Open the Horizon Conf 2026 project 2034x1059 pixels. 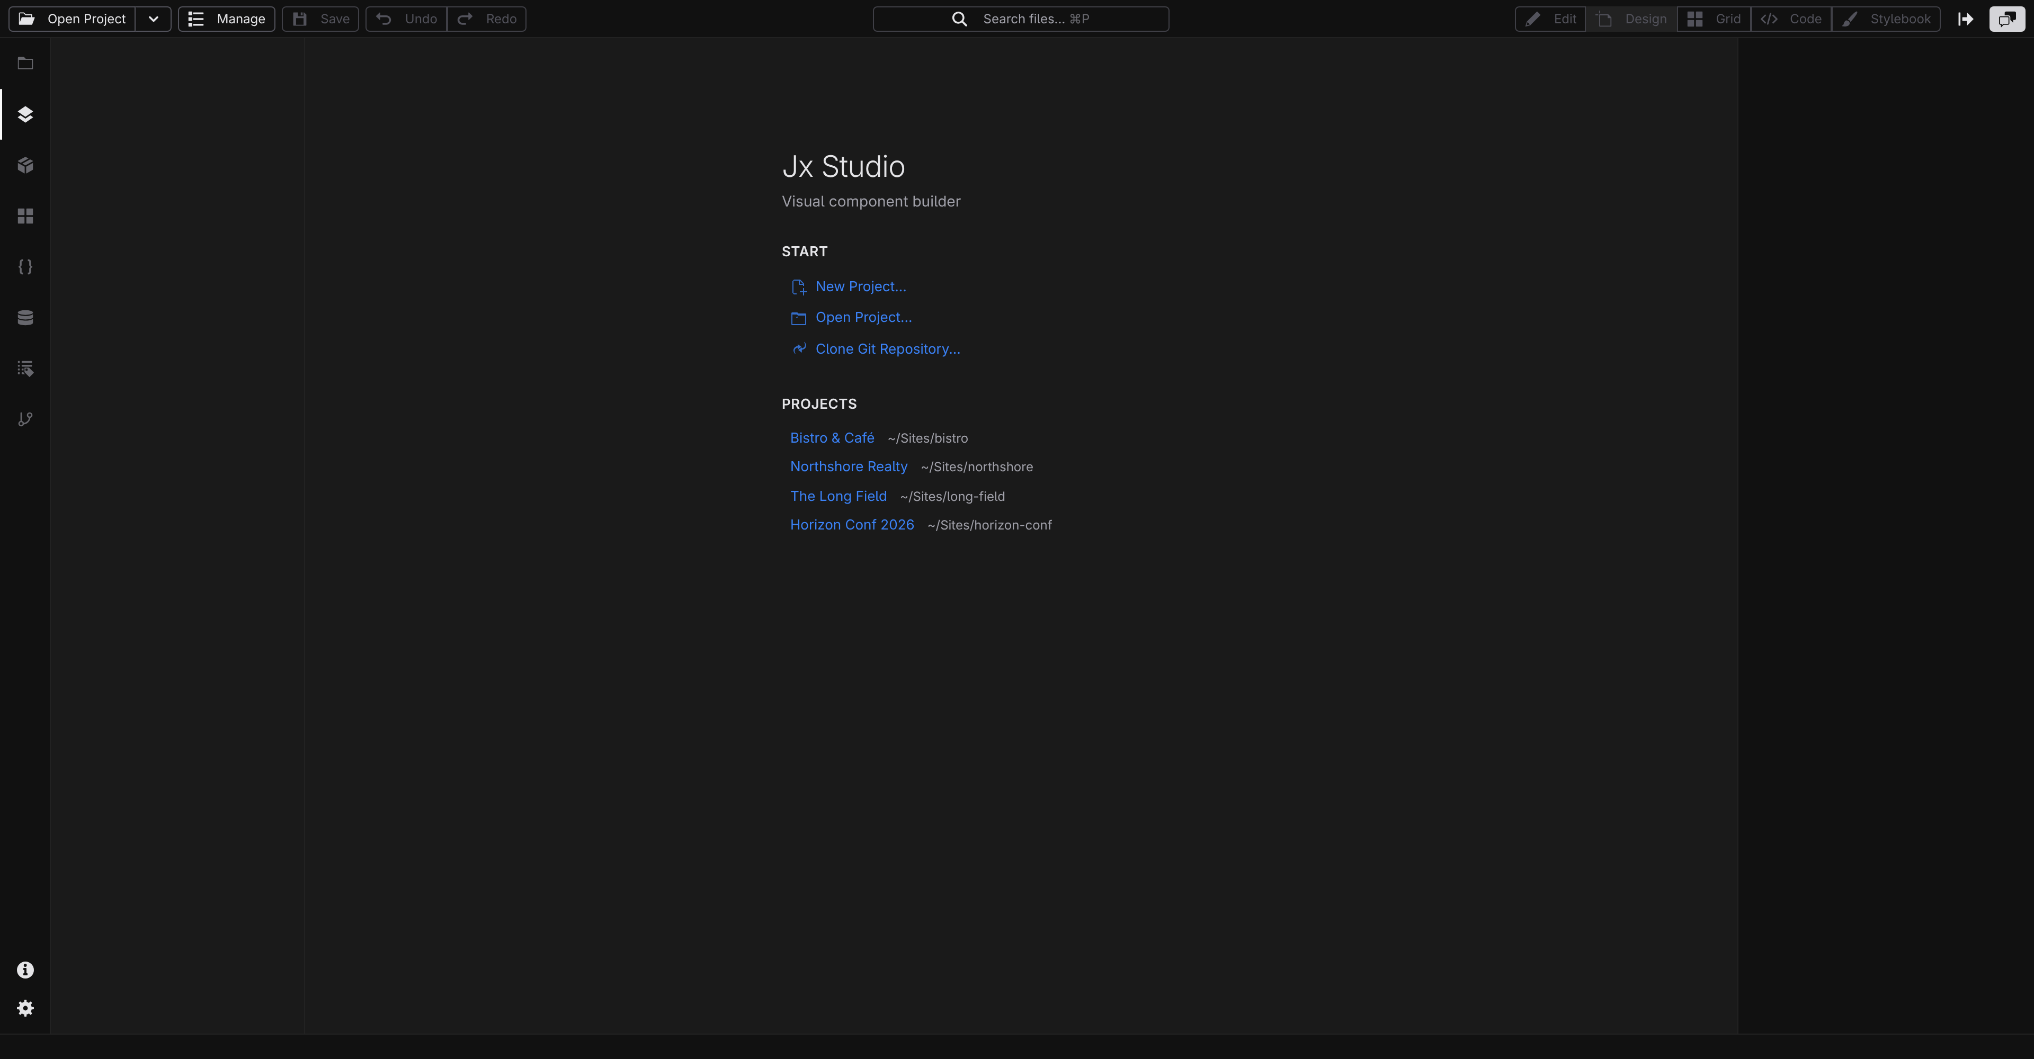click(x=852, y=525)
